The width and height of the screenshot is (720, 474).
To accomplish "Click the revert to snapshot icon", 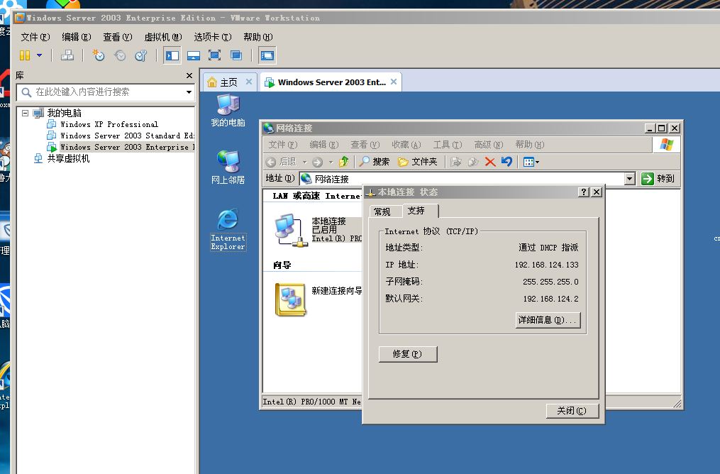I will point(120,55).
